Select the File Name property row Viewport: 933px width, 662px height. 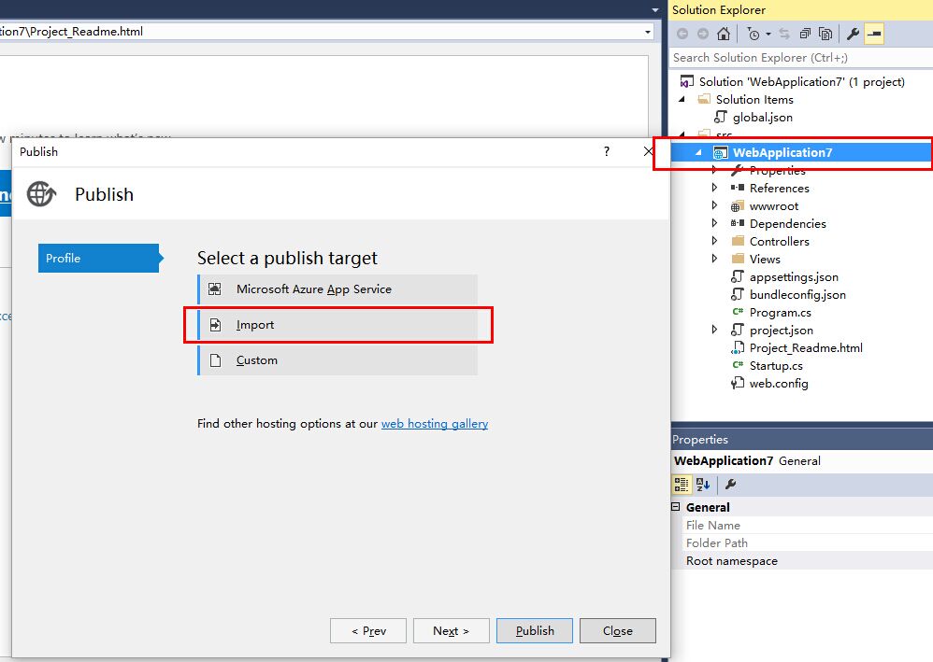pyautogui.click(x=808, y=525)
